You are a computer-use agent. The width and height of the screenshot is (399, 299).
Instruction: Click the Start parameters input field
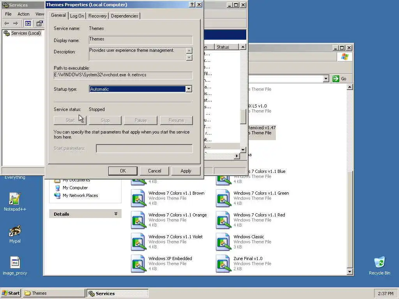(144, 148)
